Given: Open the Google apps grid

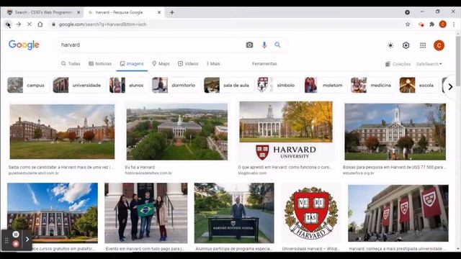Looking at the screenshot, I should [x=423, y=45].
